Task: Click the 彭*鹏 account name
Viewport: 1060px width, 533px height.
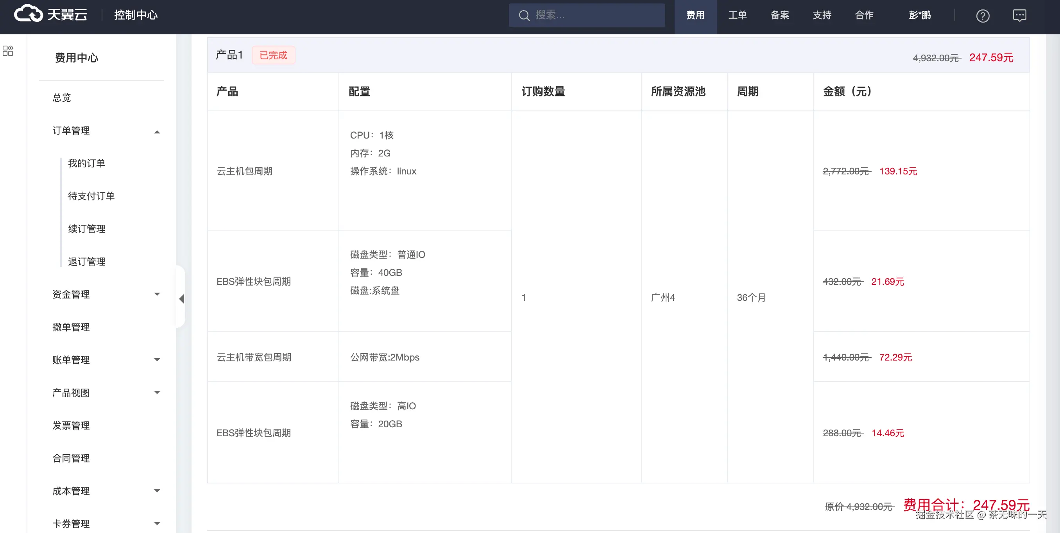Action: (x=919, y=16)
